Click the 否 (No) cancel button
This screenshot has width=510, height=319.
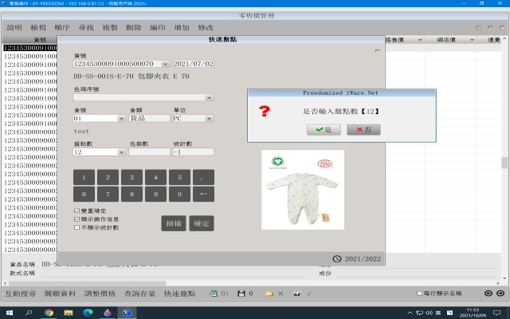coord(363,130)
